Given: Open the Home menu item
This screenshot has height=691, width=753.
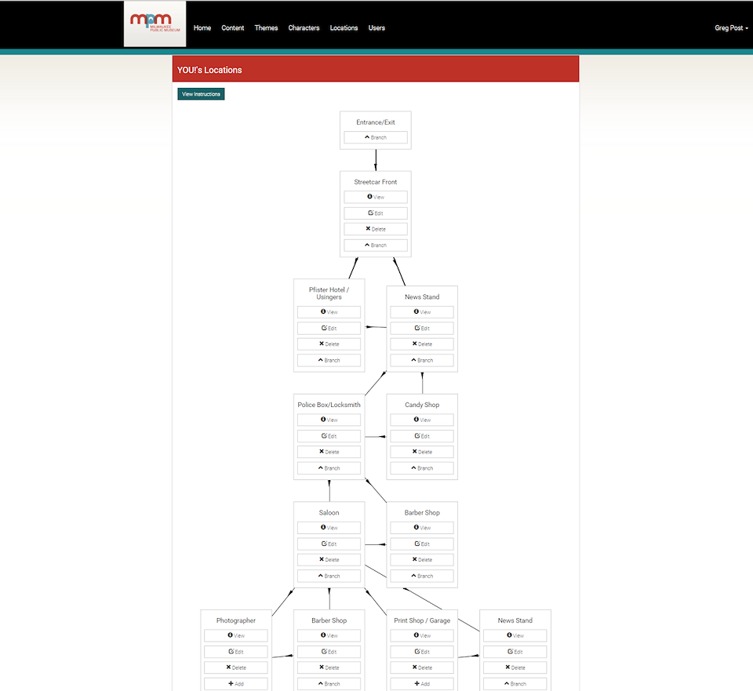Looking at the screenshot, I should 202,28.
